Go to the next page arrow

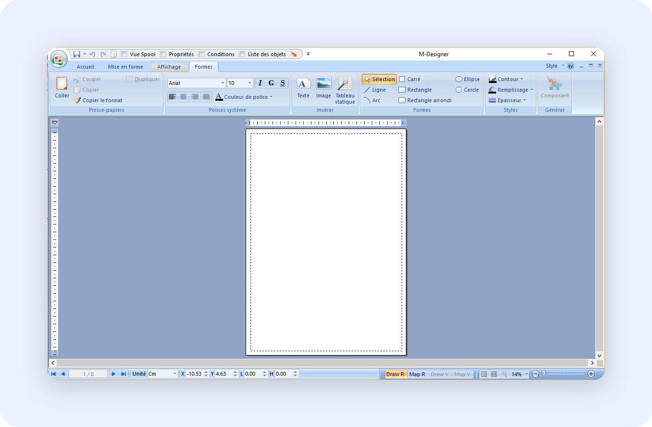113,374
